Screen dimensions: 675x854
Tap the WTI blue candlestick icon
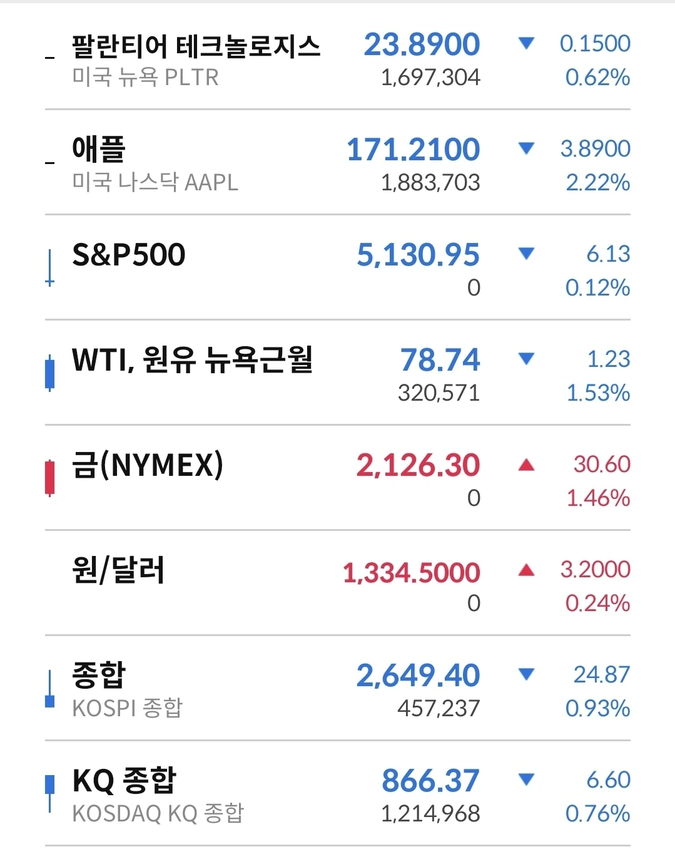click(x=50, y=373)
